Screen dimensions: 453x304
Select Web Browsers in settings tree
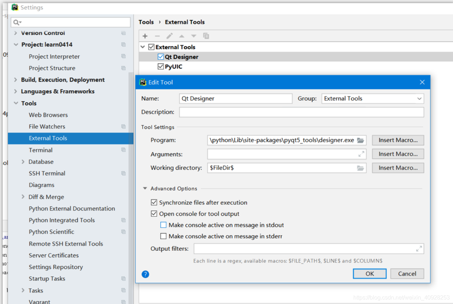[x=48, y=115]
